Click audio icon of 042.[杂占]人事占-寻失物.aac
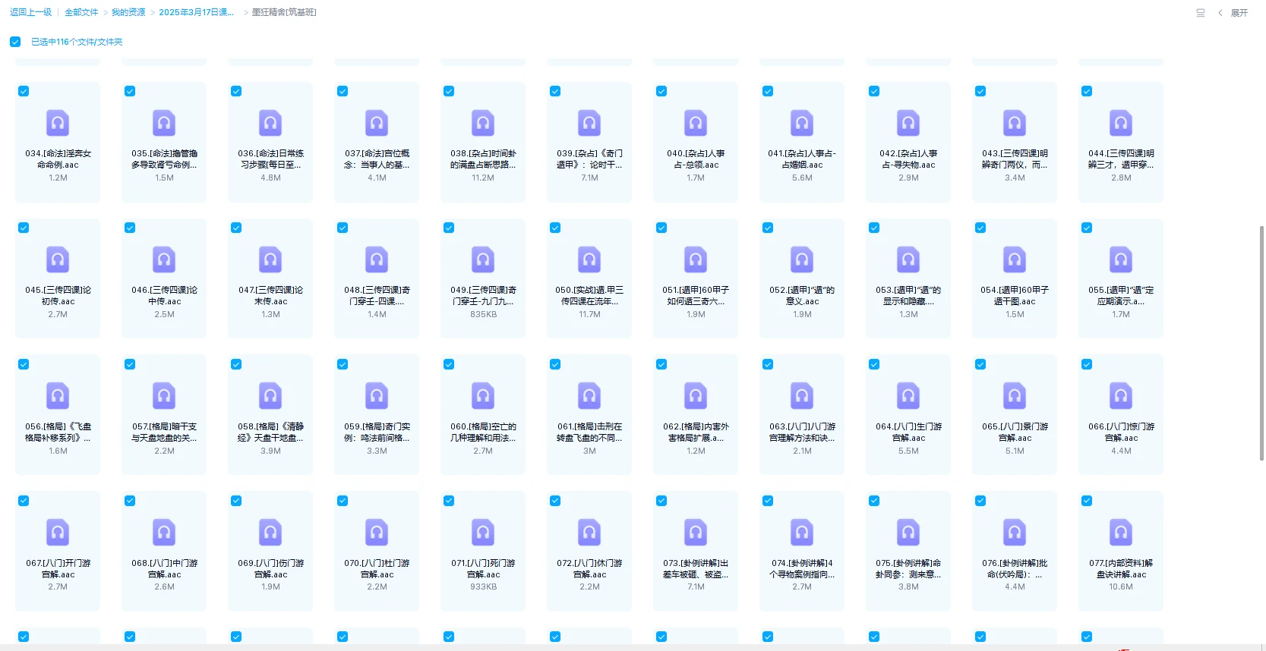The width and height of the screenshot is (1266, 651). click(908, 123)
